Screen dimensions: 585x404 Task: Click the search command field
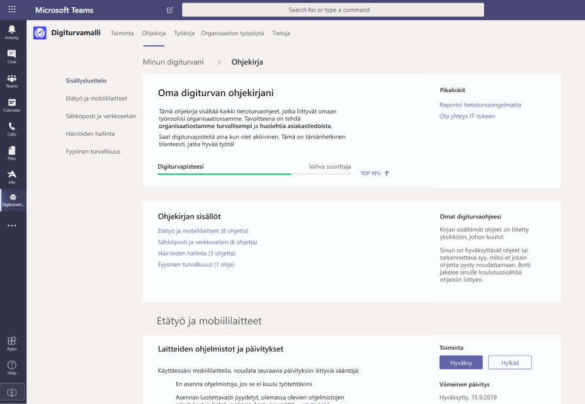(x=333, y=10)
